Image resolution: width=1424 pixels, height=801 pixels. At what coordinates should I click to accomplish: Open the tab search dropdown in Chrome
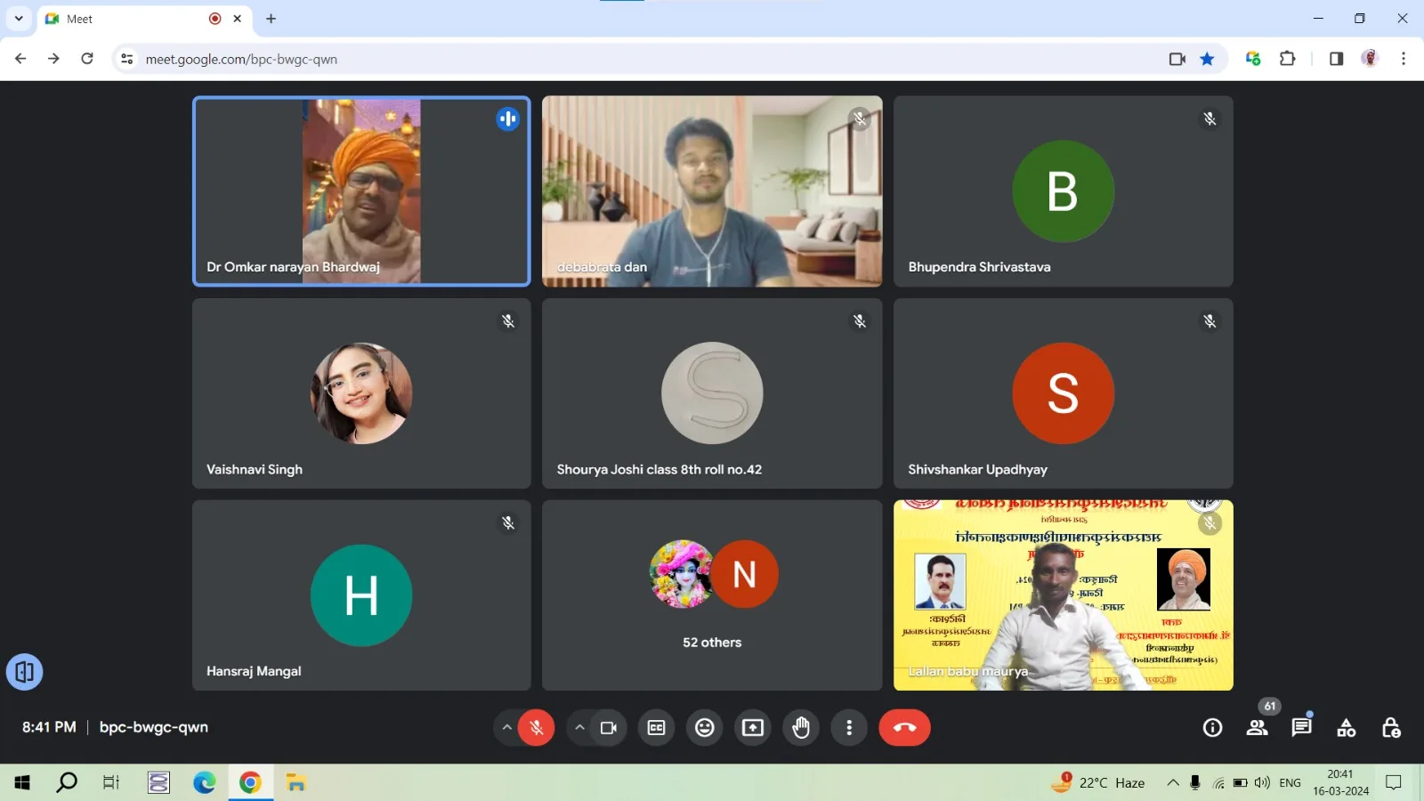[x=19, y=19]
